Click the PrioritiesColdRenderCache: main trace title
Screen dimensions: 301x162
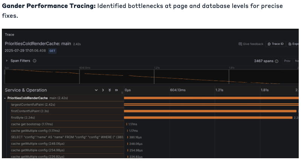(x=38, y=44)
